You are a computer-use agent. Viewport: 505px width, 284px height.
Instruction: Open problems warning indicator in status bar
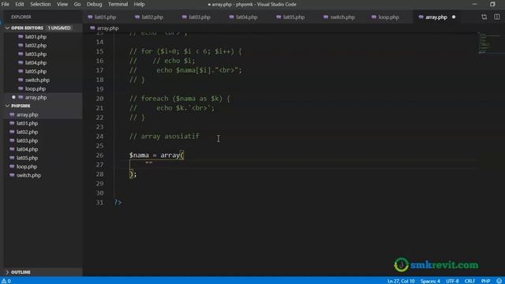point(6,281)
